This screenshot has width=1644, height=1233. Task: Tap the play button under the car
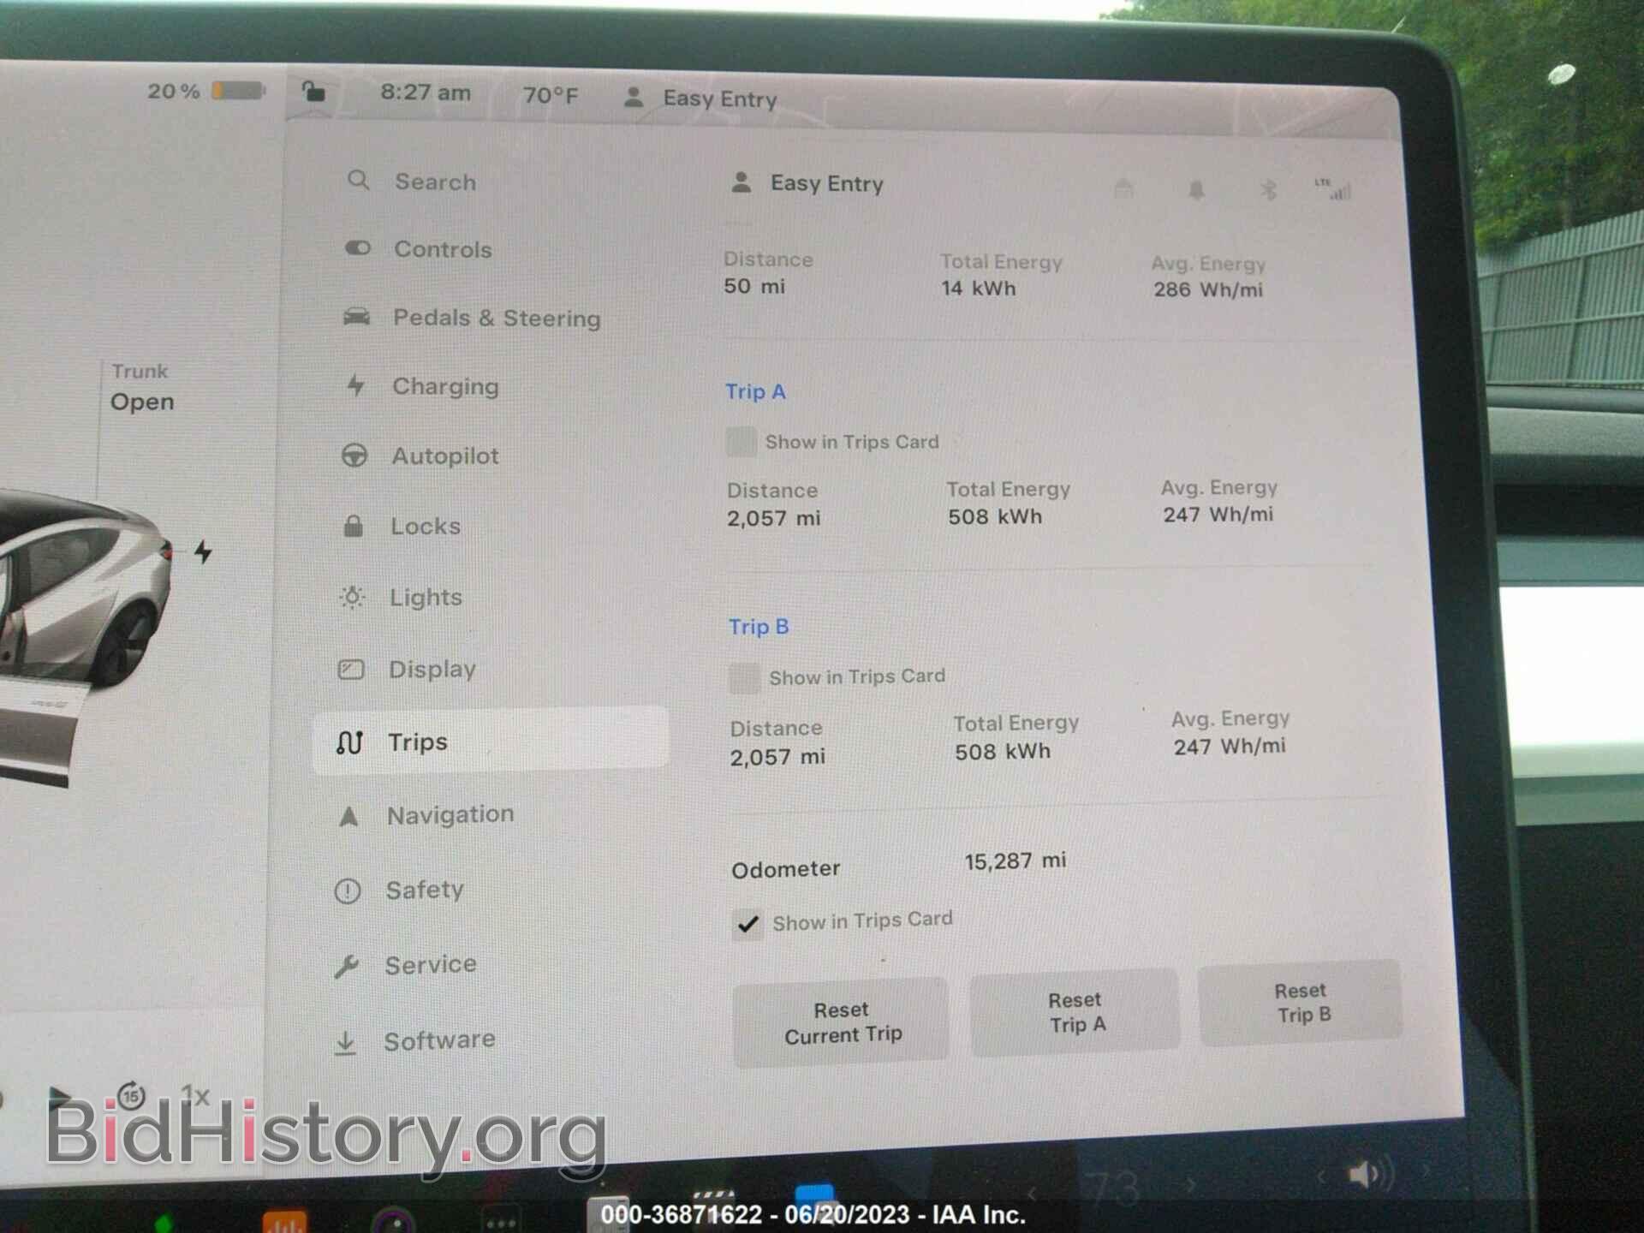pos(59,1098)
